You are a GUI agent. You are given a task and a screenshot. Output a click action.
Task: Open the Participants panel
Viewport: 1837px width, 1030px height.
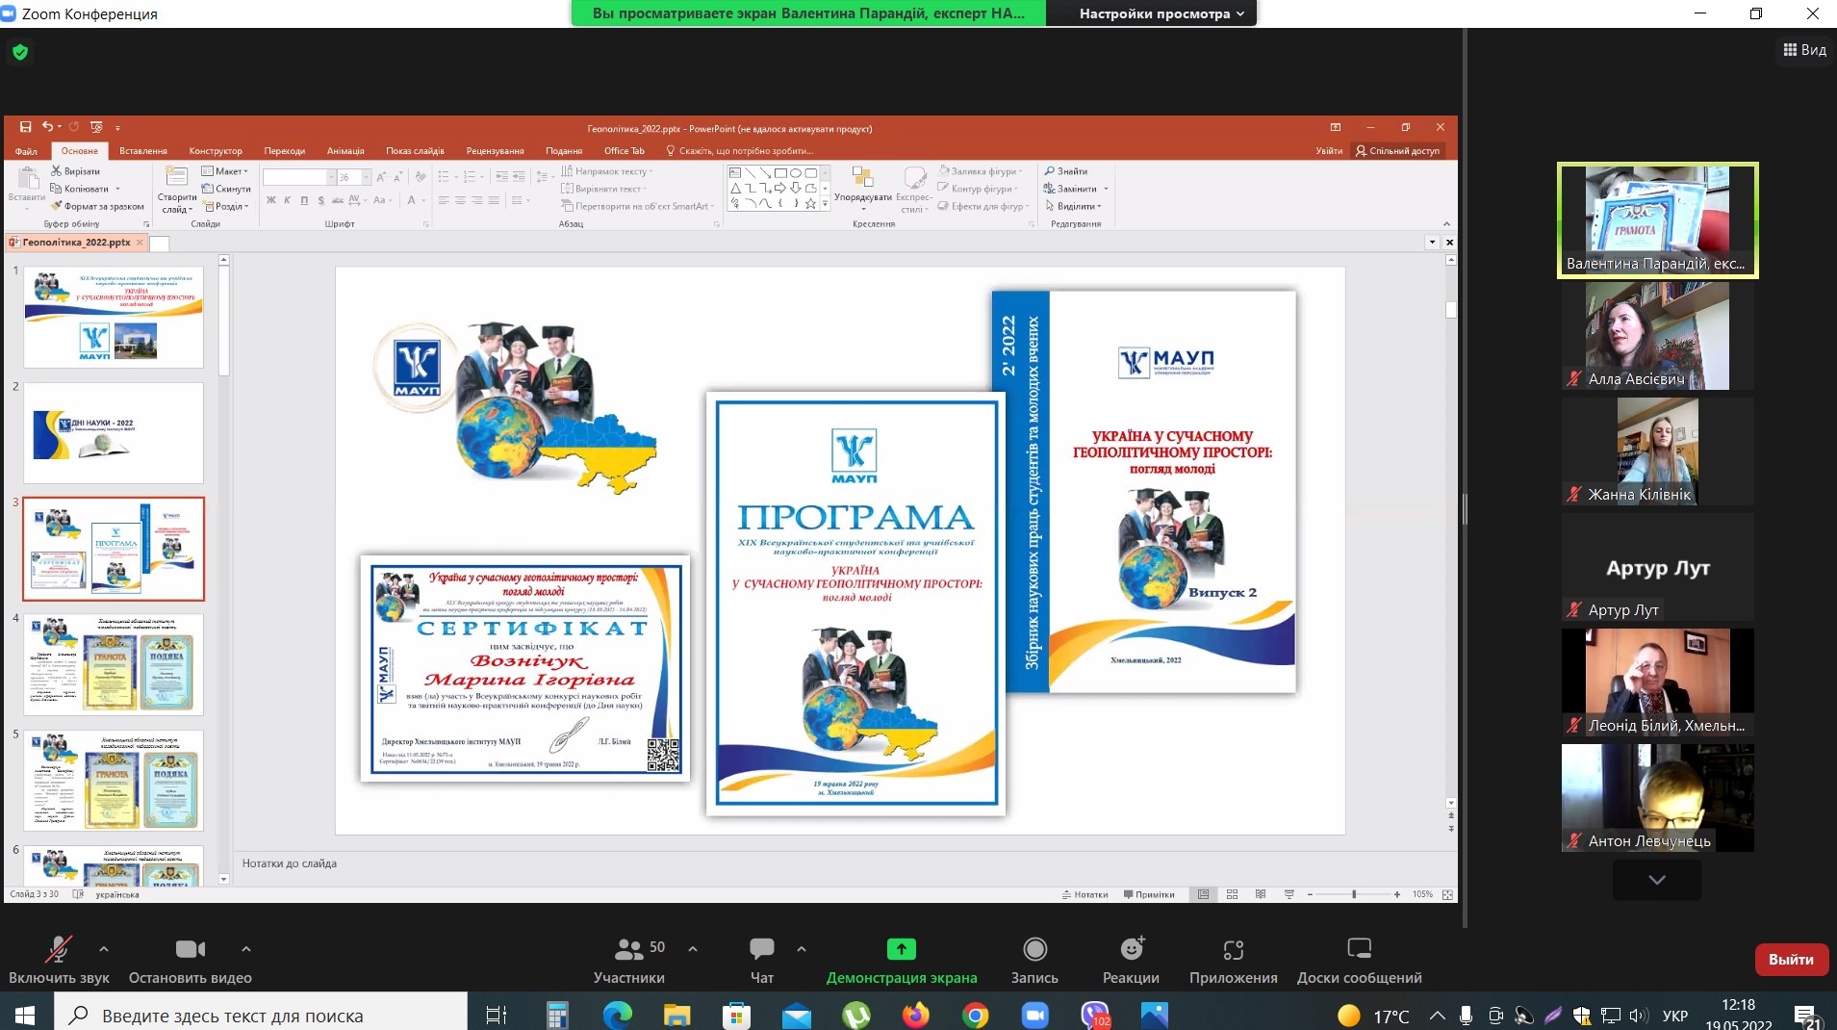point(629,950)
